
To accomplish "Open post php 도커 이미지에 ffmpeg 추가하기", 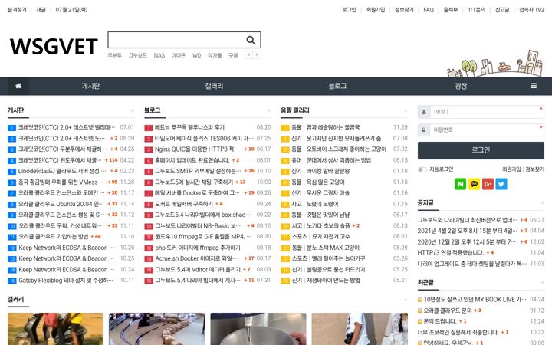I will click(x=198, y=248).
